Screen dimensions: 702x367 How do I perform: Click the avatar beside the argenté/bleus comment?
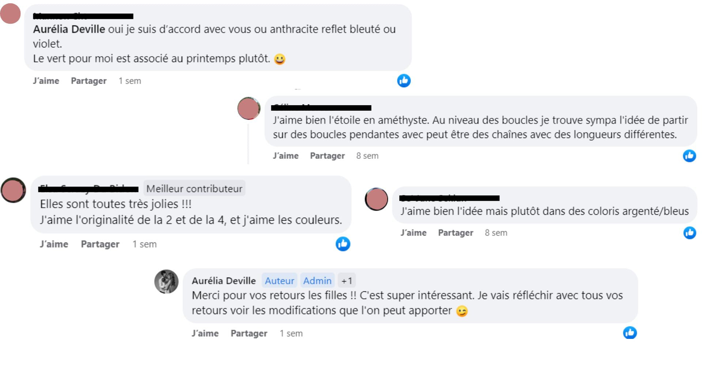click(376, 199)
